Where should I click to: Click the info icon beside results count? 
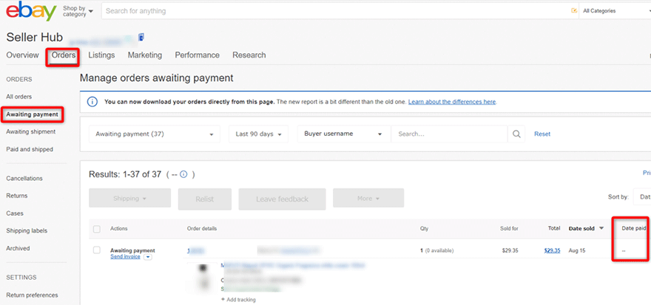183,174
